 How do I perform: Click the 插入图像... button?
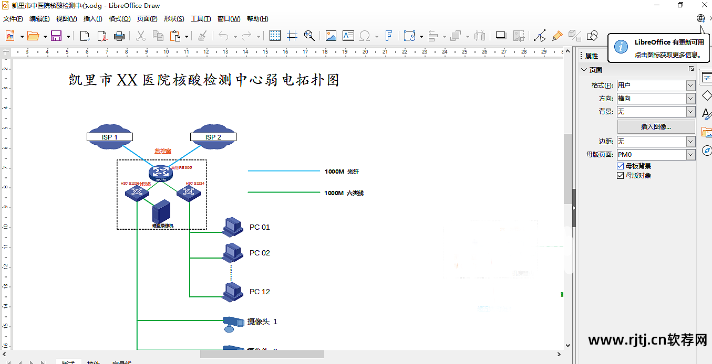click(x=656, y=126)
